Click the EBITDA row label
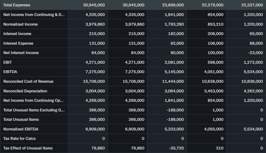The height and width of the screenshot is (153, 266). [x=10, y=72]
